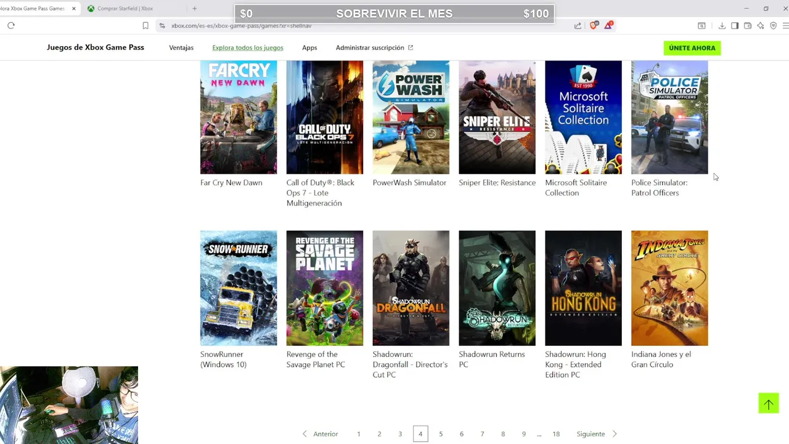Viewport: 789px width, 444px height.
Task: Click Shadowrun Returns PC title text
Action: [x=492, y=360]
